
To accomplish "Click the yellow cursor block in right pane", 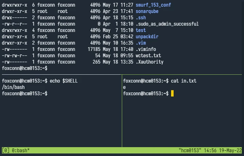I will click(172, 93).
